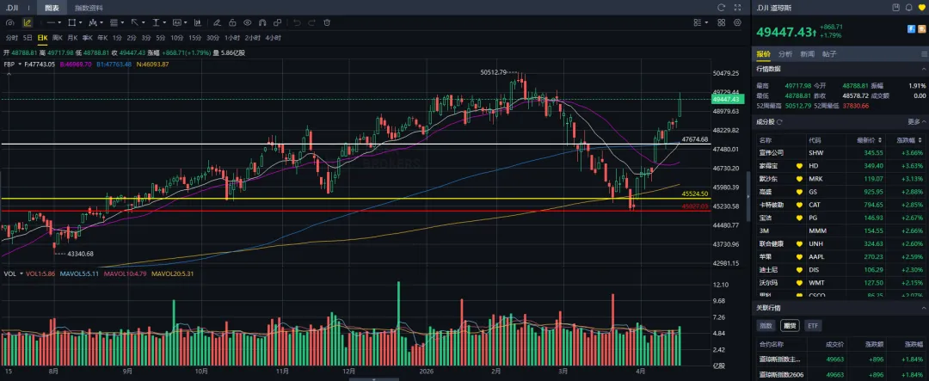Switch to the 指数资料 tab

(87, 8)
